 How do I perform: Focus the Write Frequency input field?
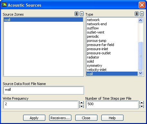41,105
